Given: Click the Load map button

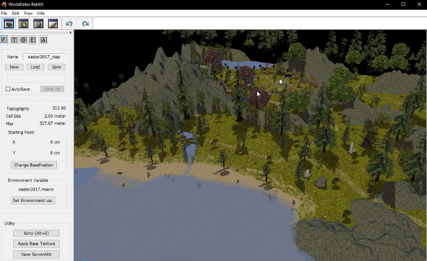Looking at the screenshot, I should (35, 67).
